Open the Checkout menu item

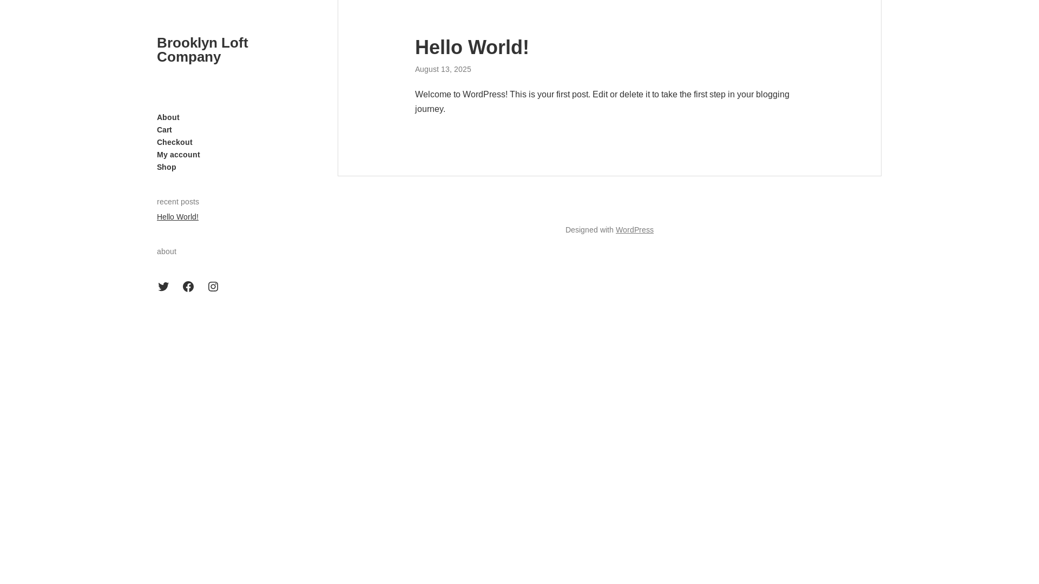click(x=175, y=142)
